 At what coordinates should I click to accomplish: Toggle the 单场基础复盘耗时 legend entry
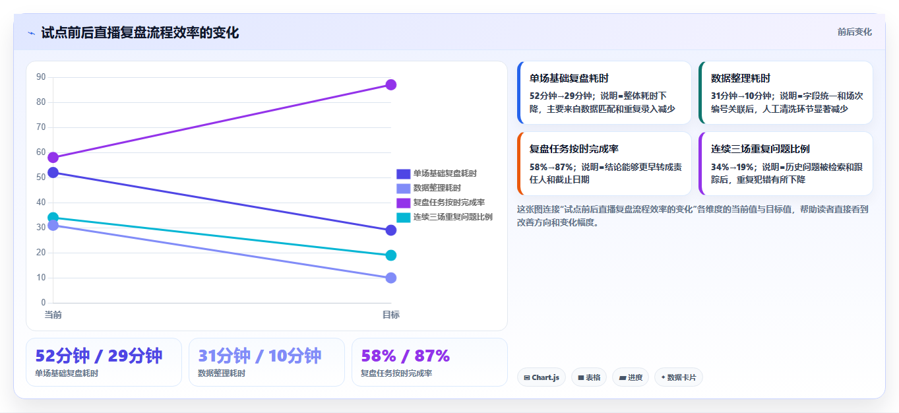(437, 174)
